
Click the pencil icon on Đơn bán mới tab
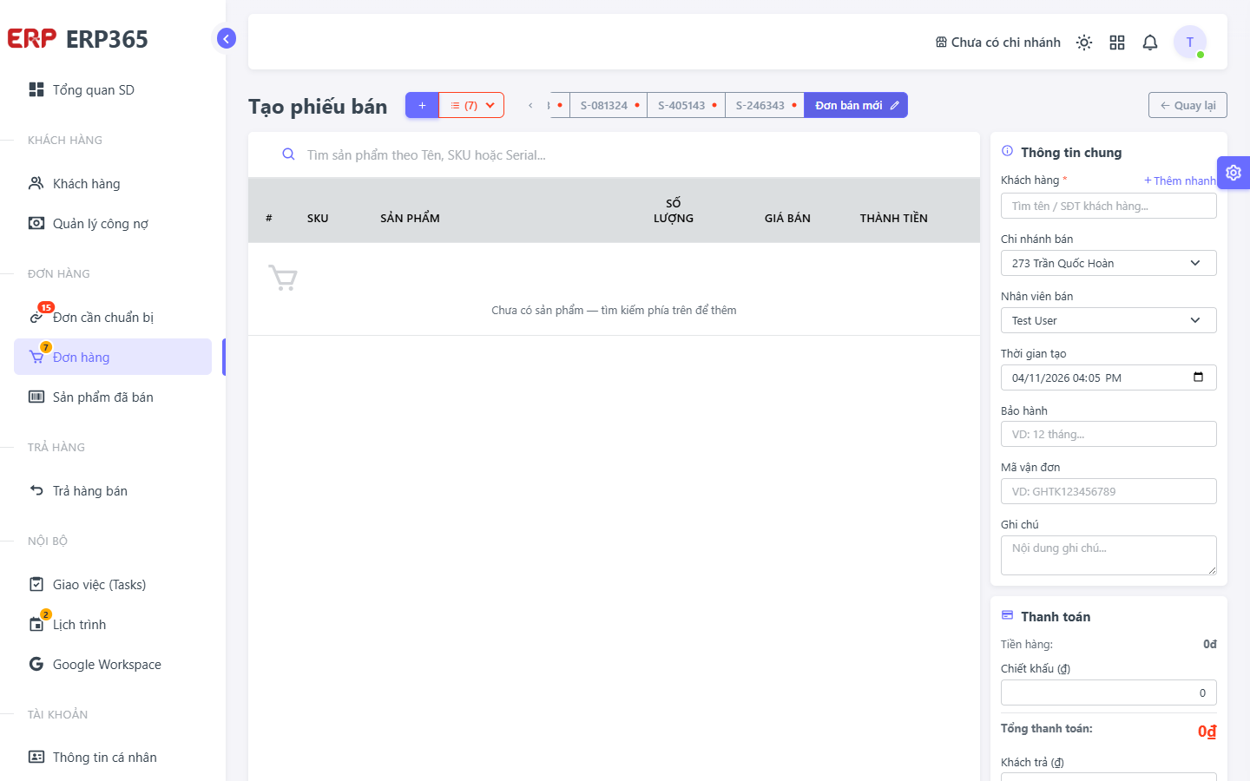pyautogui.click(x=895, y=105)
